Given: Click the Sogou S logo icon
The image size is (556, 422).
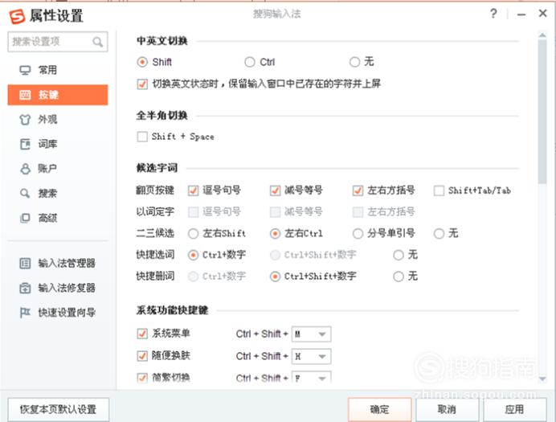Looking at the screenshot, I should tap(17, 16).
